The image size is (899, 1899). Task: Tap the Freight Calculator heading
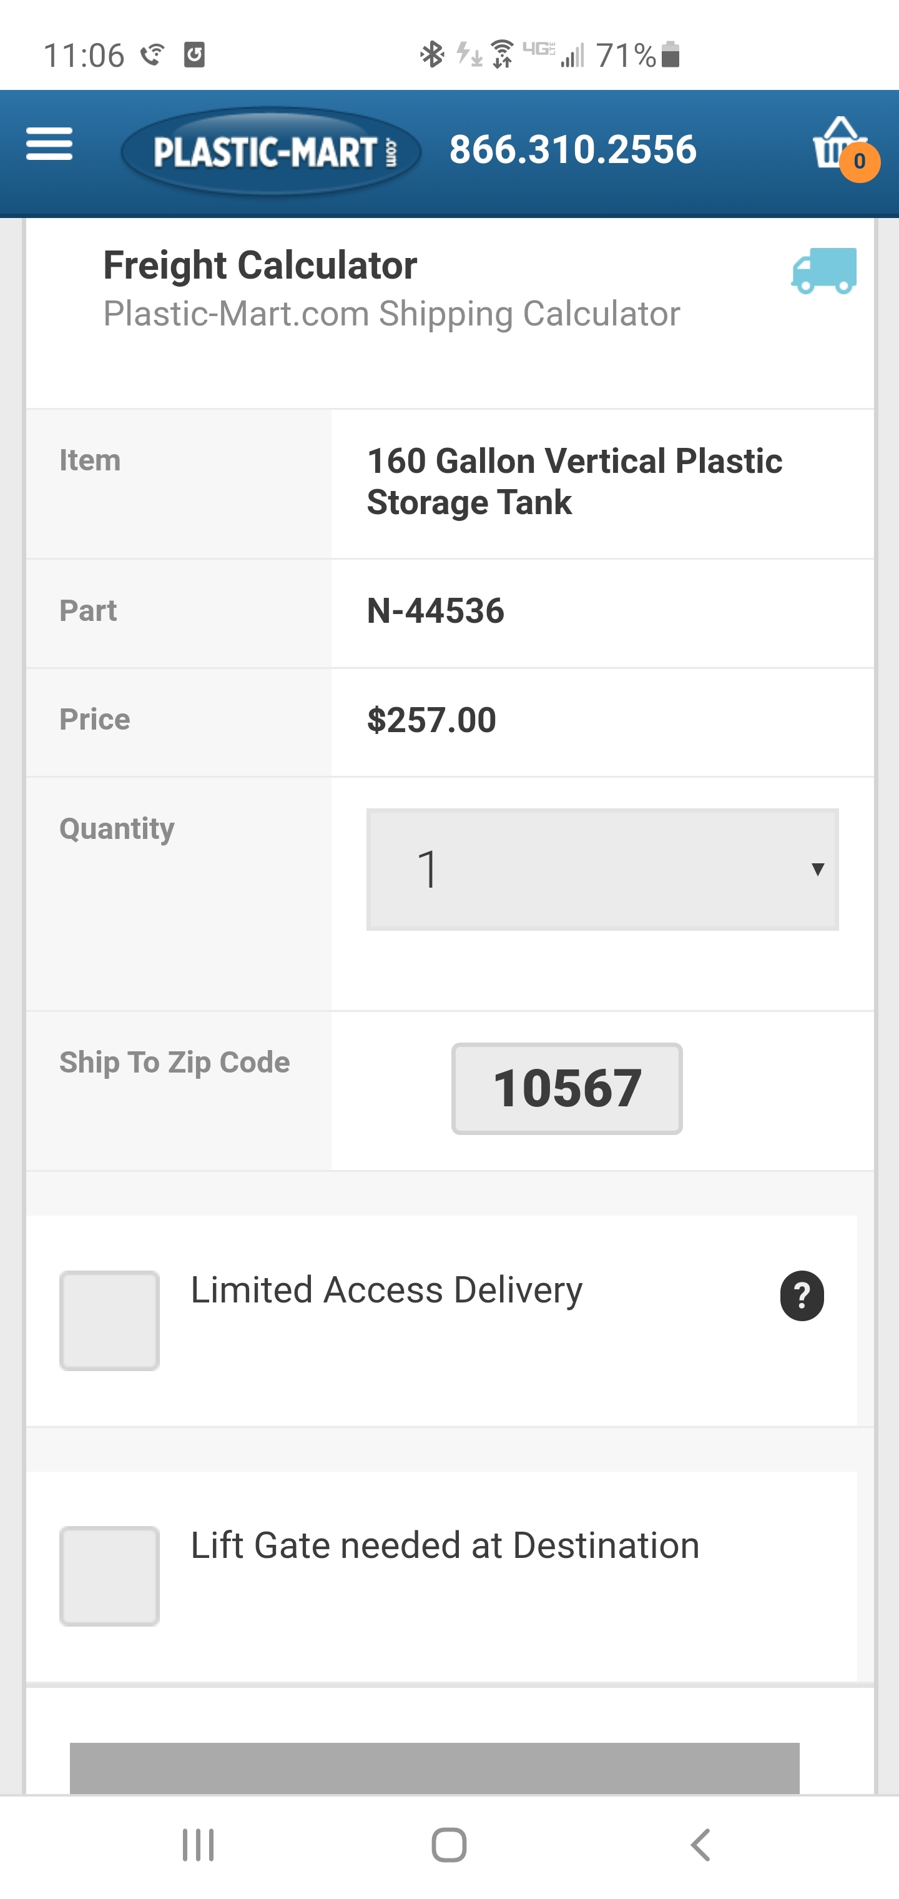tap(259, 265)
